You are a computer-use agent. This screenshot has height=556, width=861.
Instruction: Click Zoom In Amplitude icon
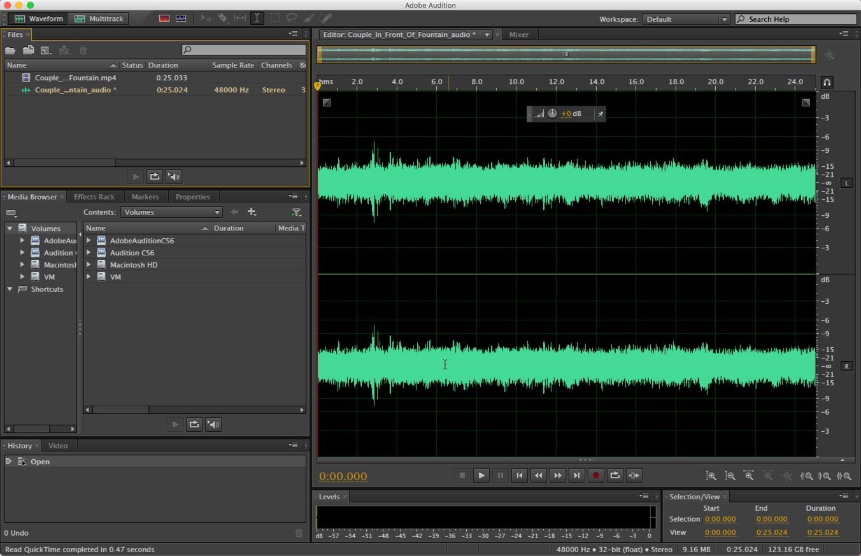point(711,476)
